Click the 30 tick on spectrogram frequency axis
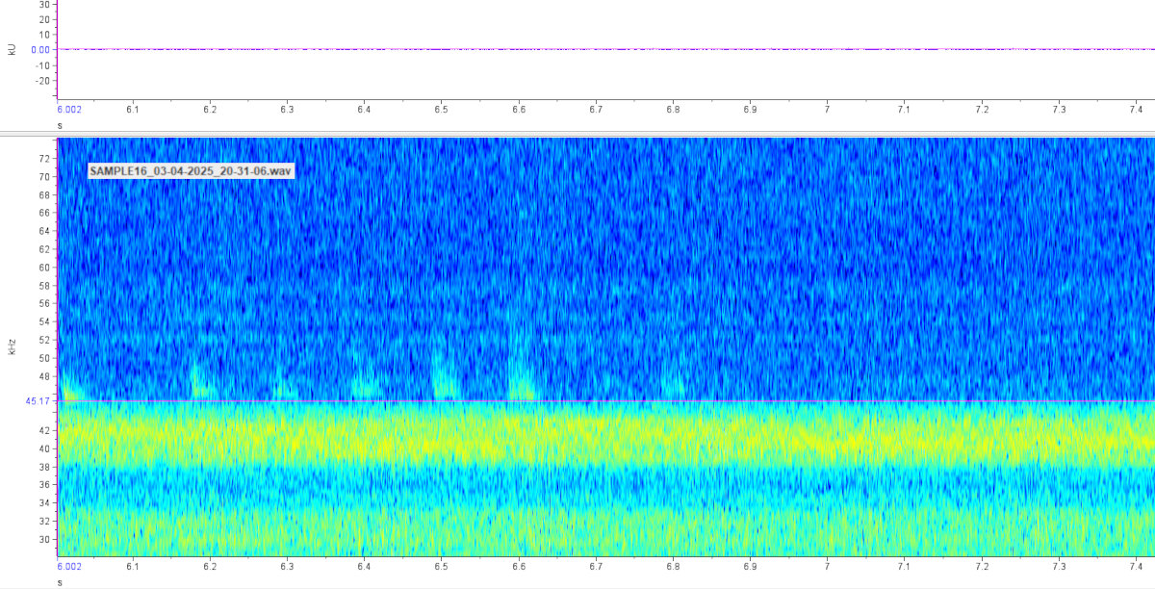The width and height of the screenshot is (1155, 589). (x=44, y=539)
